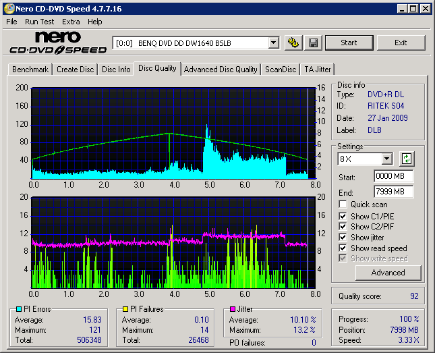
Task: Open the BENQ drive selection dropdown
Action: 273,43
